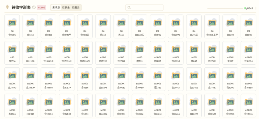Open the image folder icon for 合7306
The height and width of the screenshot is (119, 259).
click(12, 23)
